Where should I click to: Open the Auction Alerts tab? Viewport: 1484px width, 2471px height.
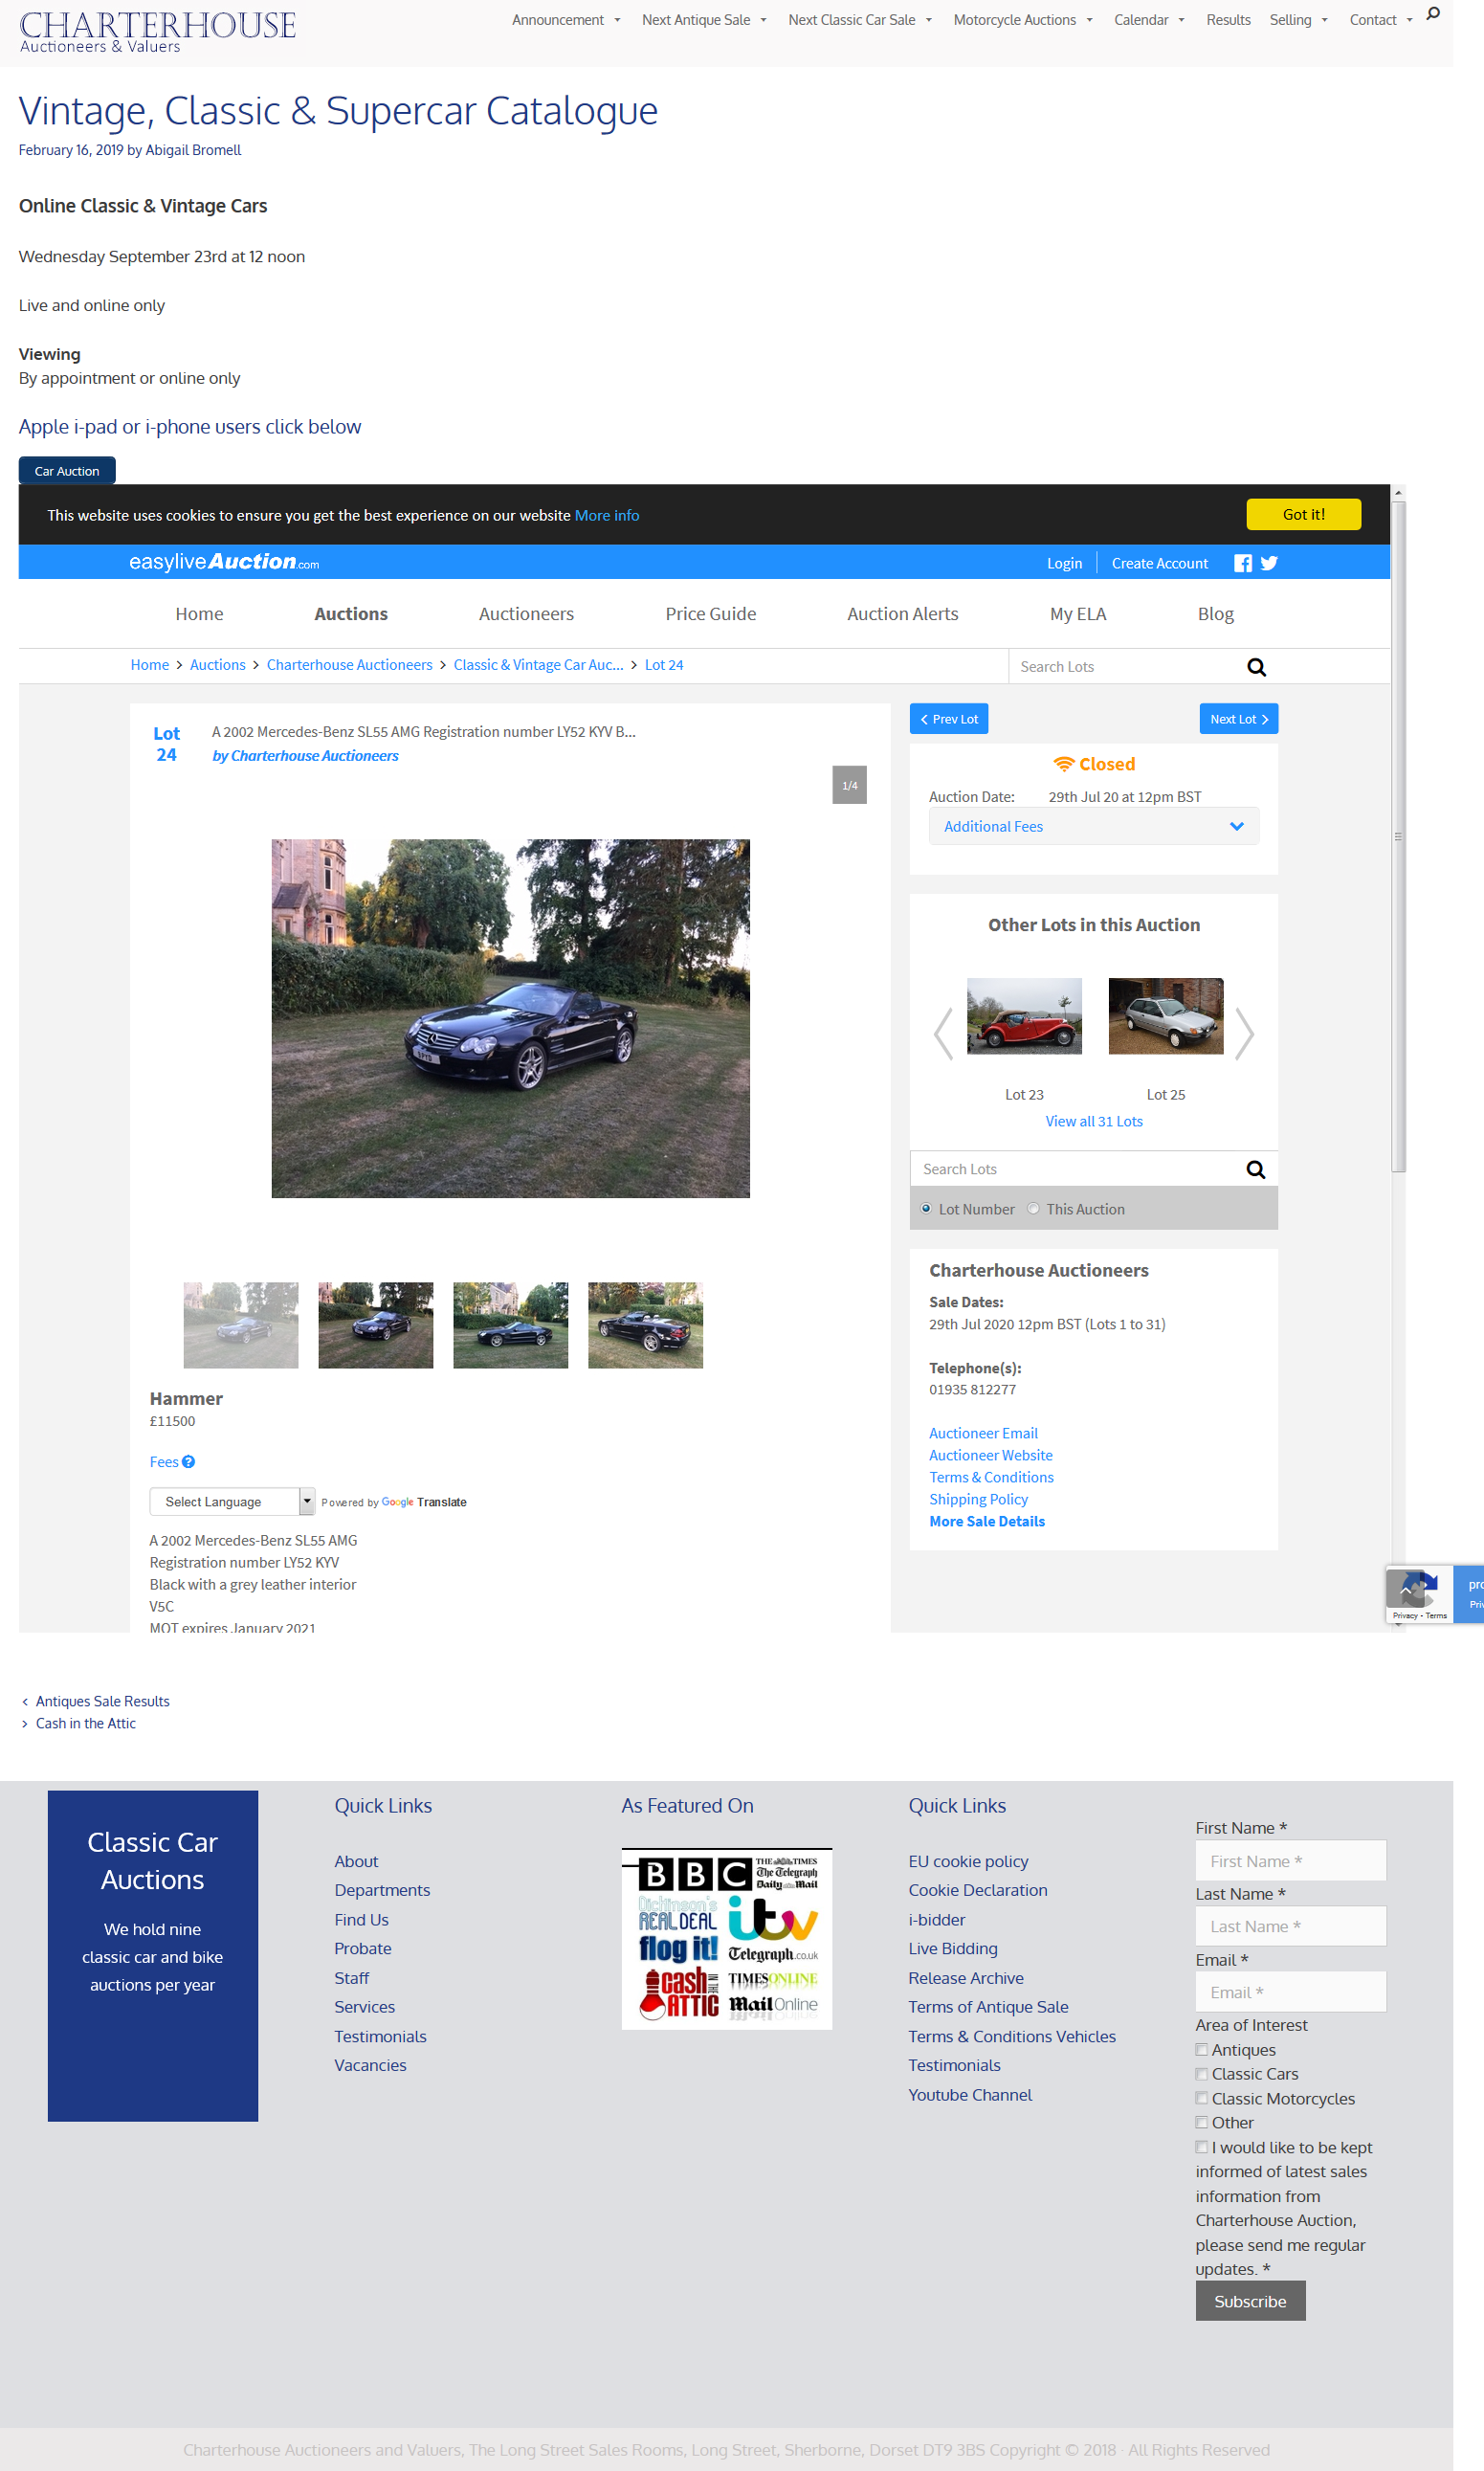902,614
